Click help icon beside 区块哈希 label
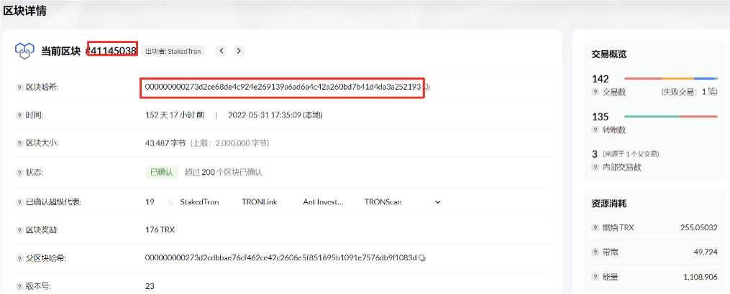The height and width of the screenshot is (294, 730). [19, 87]
